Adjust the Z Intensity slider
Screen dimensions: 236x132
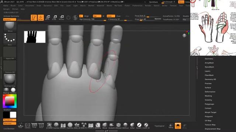click(x=120, y=19)
